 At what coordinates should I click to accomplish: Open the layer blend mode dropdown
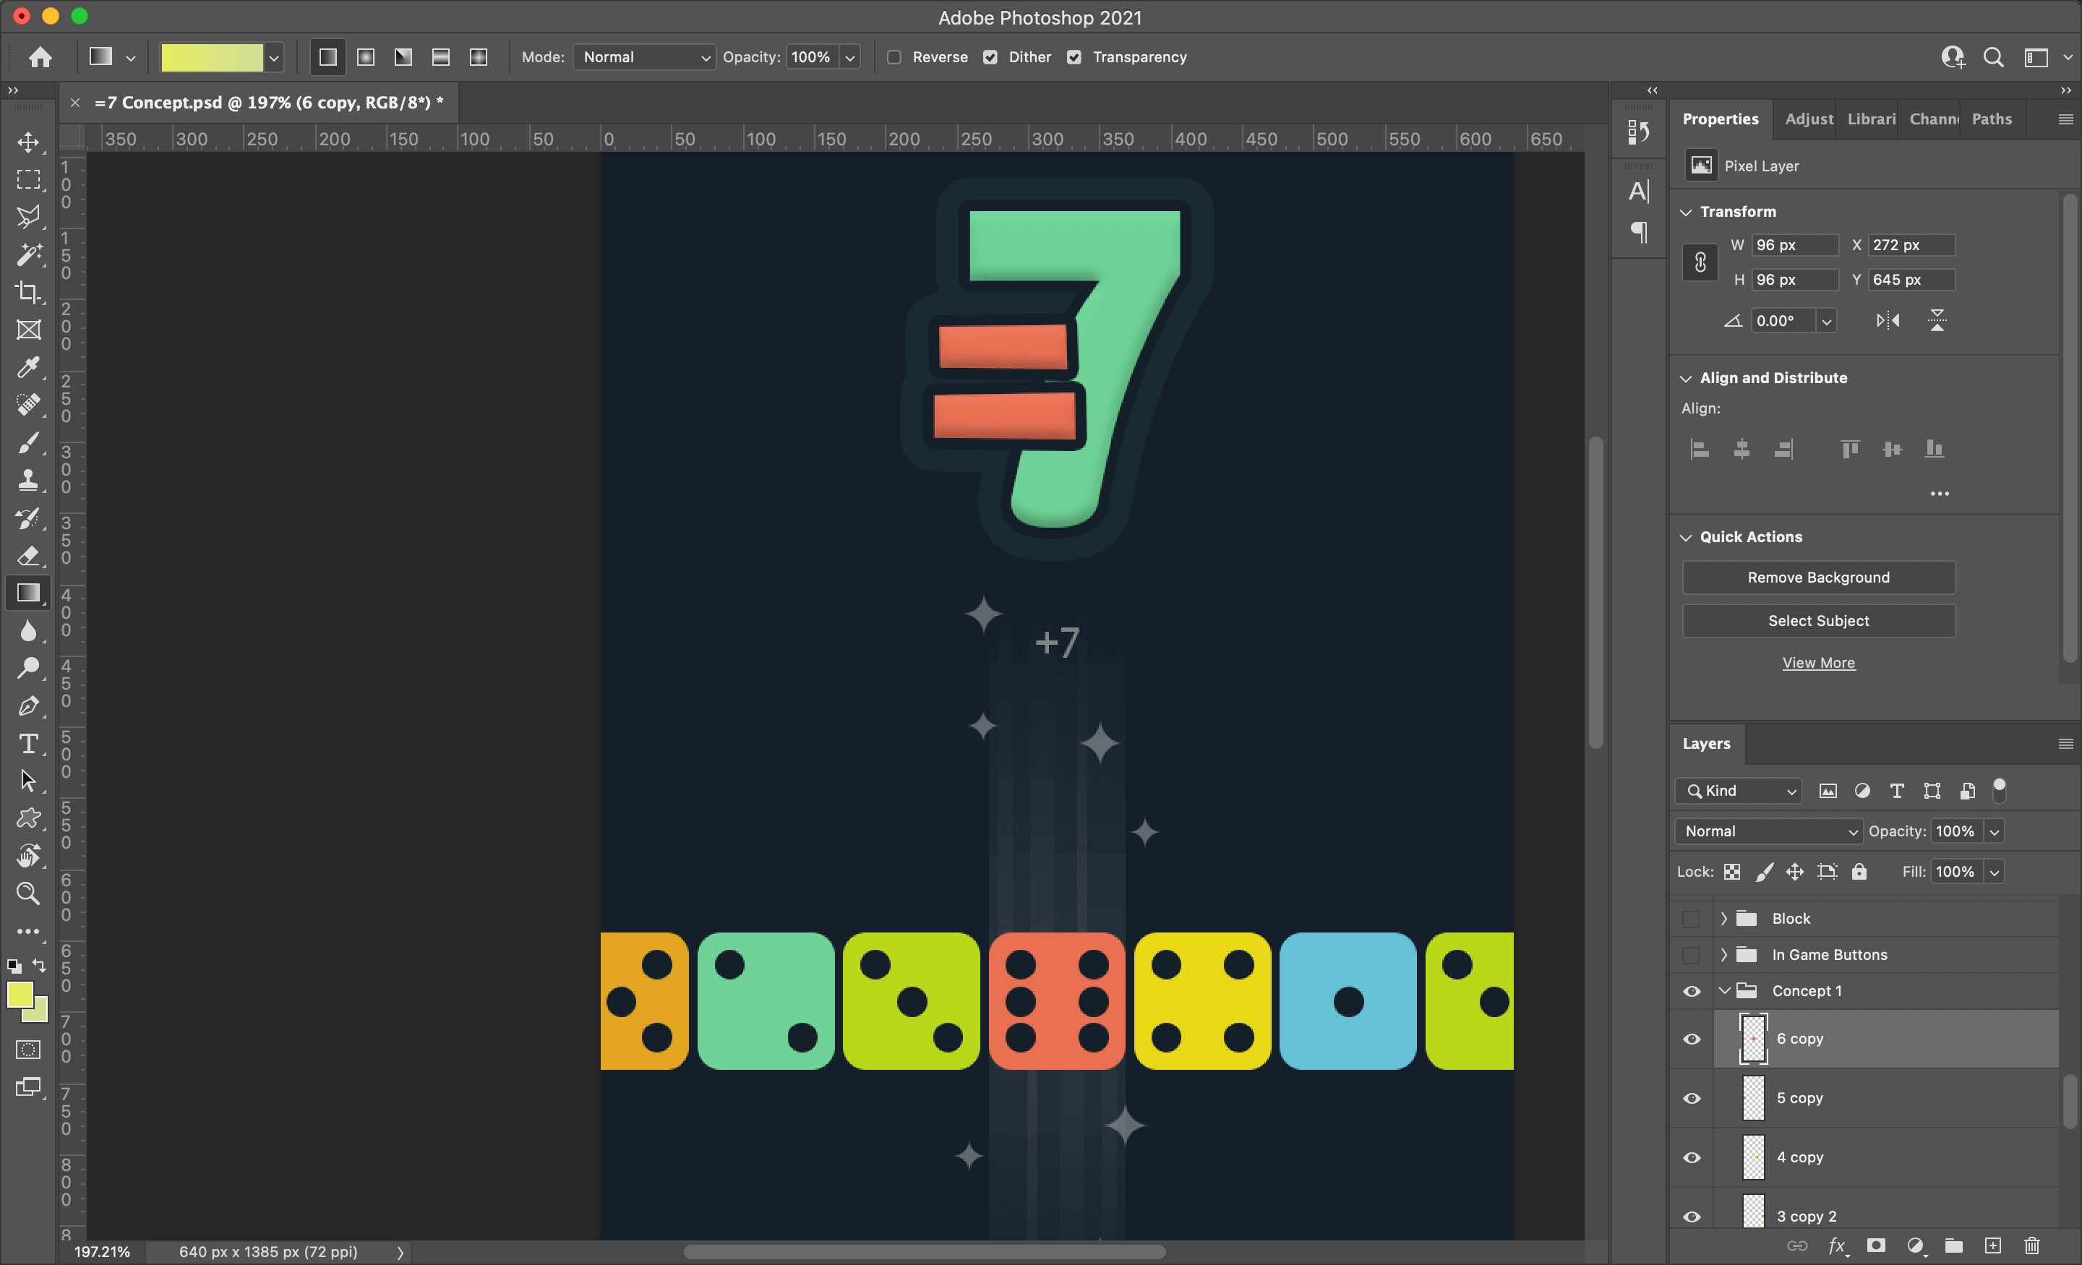1768,831
